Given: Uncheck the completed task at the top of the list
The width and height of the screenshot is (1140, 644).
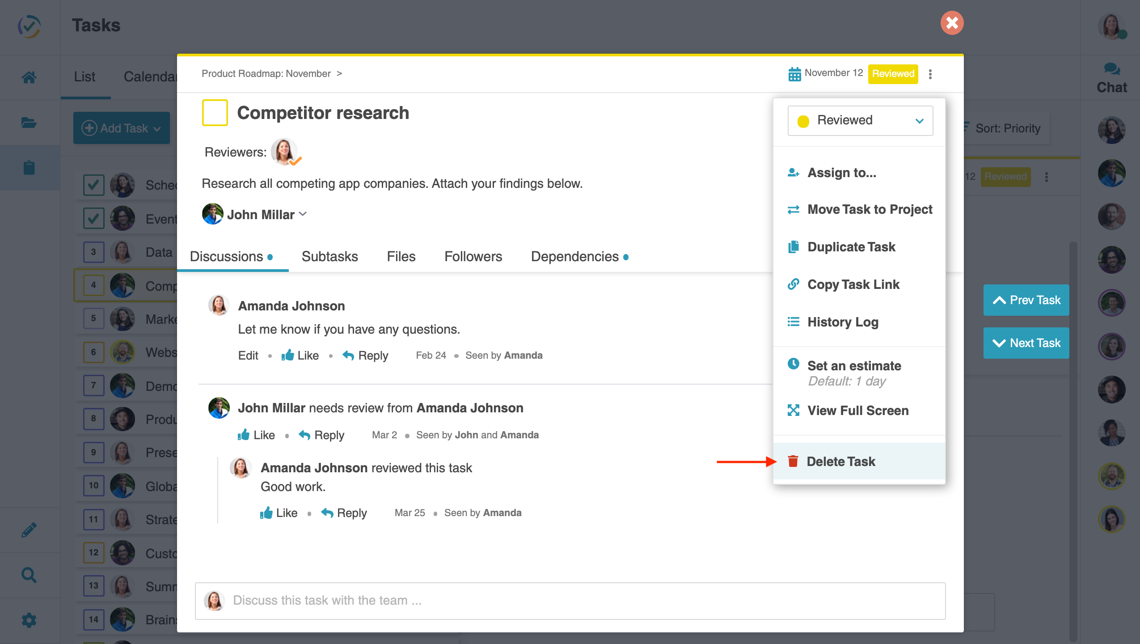Looking at the screenshot, I should (x=93, y=185).
